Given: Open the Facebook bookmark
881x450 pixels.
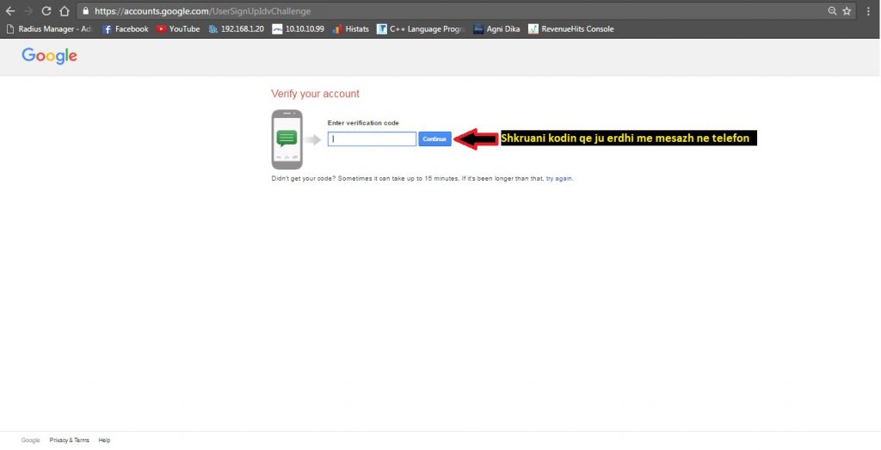Looking at the screenshot, I should coord(126,29).
